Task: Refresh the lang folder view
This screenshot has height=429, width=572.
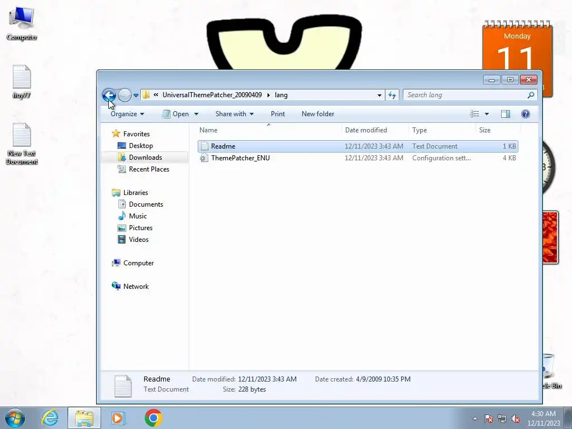Action: (x=392, y=95)
